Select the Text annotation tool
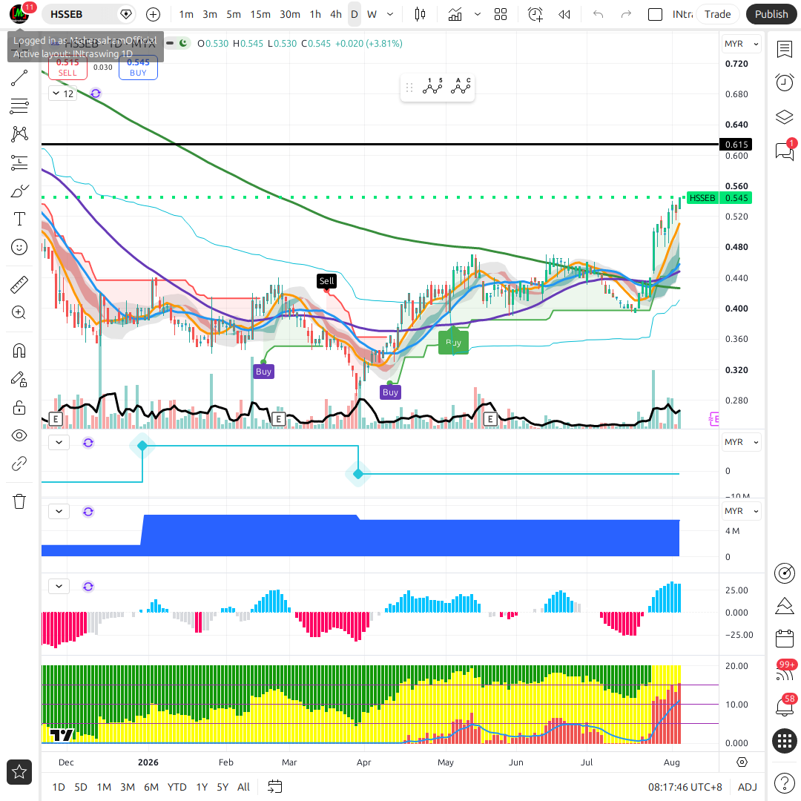The height and width of the screenshot is (801, 801). point(19,219)
